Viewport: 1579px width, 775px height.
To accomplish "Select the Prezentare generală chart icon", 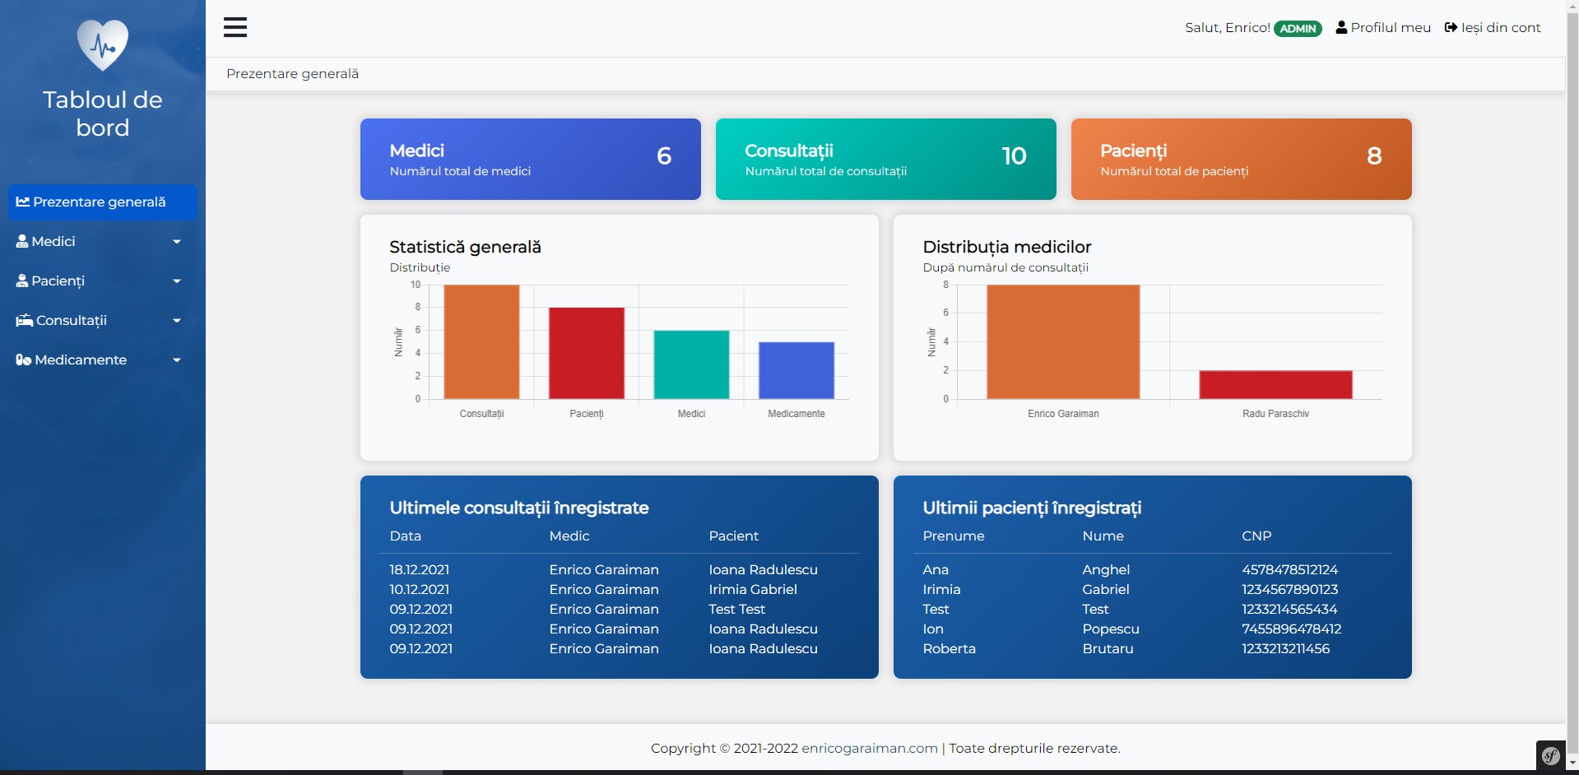I will point(24,201).
